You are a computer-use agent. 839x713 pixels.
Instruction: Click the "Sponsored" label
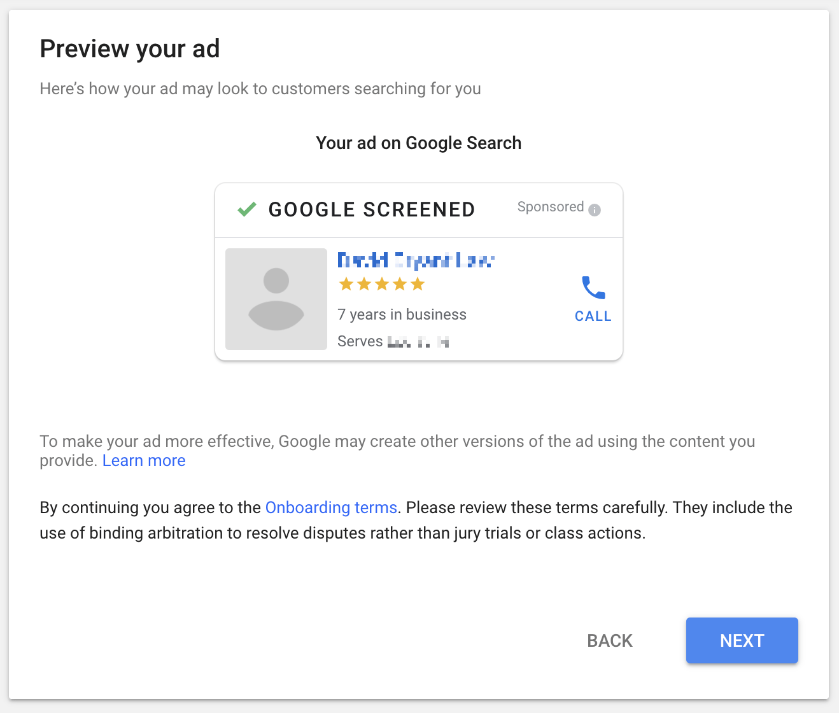point(551,207)
